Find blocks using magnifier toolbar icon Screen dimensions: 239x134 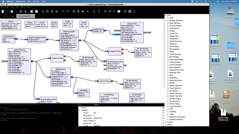125,12
